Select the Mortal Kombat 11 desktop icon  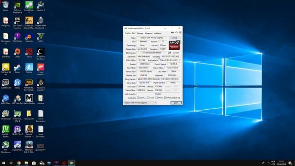coord(29,132)
